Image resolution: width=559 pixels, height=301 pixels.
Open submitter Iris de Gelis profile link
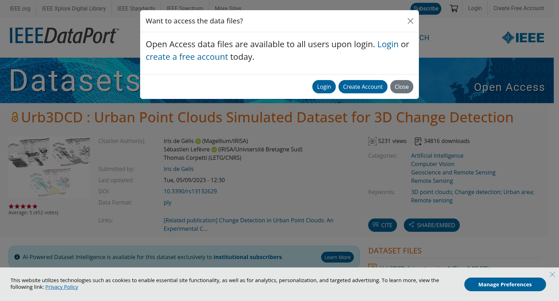pyautogui.click(x=179, y=169)
